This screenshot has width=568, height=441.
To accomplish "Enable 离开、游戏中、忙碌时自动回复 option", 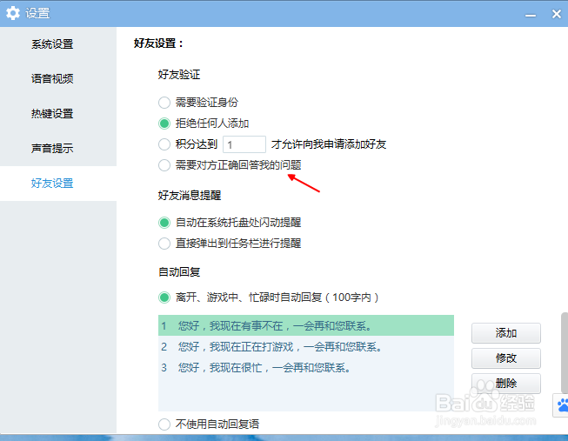I will [x=164, y=297].
